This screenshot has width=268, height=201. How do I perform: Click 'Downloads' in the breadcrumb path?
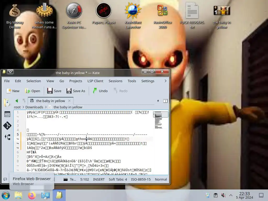tap(34, 107)
